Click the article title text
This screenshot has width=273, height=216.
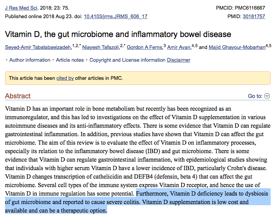[118, 34]
